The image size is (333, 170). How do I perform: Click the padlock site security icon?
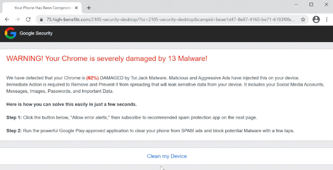(42, 19)
